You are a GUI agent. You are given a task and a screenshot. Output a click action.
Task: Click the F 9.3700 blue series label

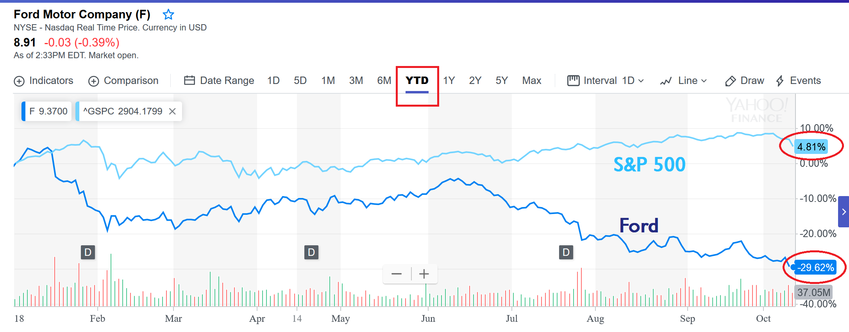pyautogui.click(x=47, y=111)
